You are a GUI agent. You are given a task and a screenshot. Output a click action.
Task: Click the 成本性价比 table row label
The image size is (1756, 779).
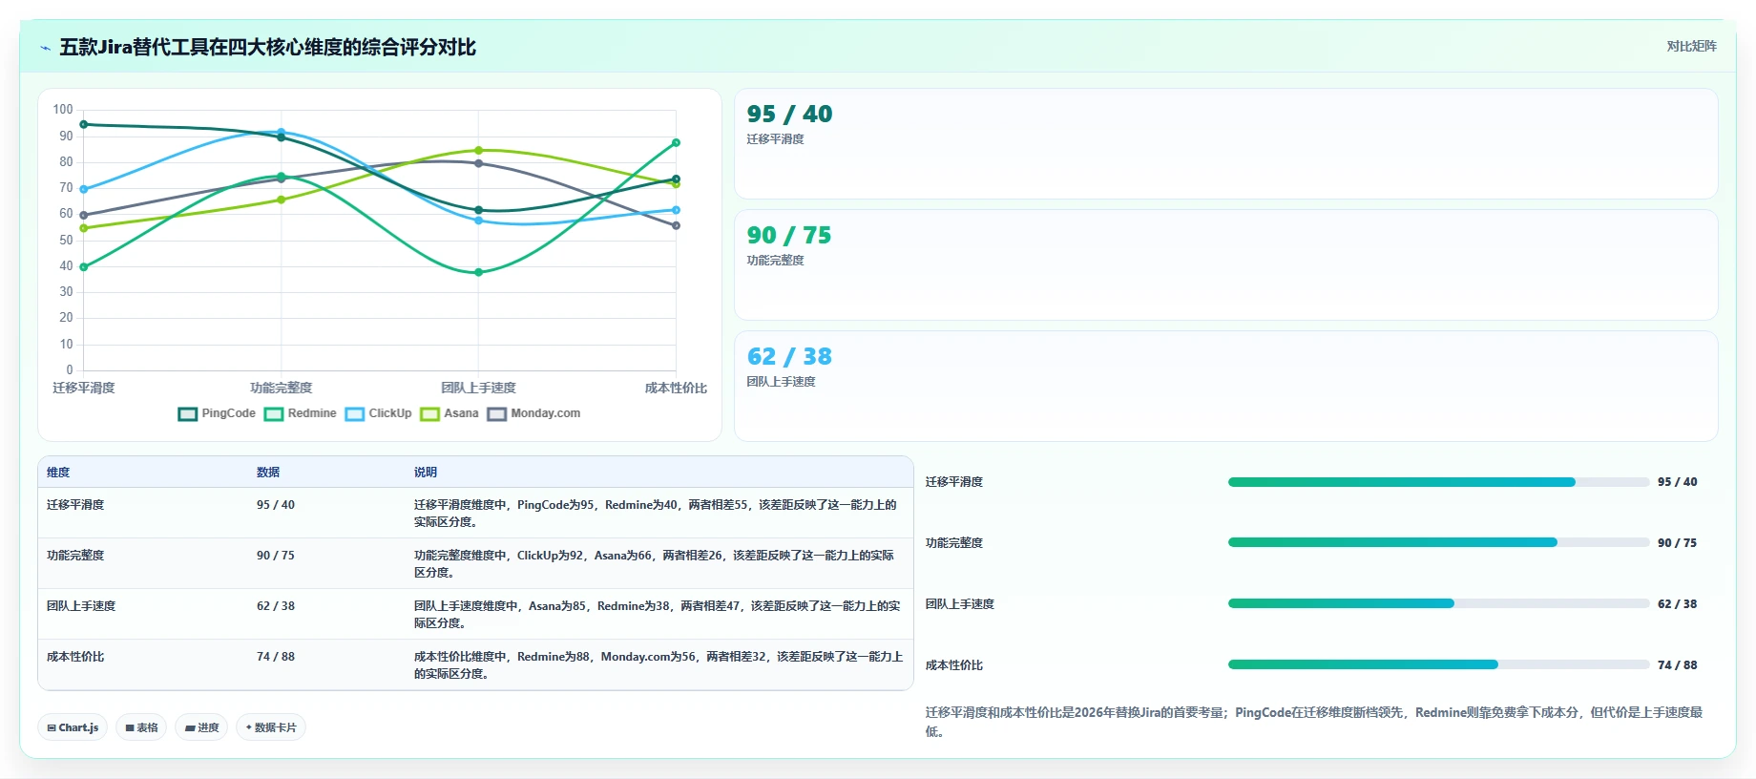tap(75, 657)
